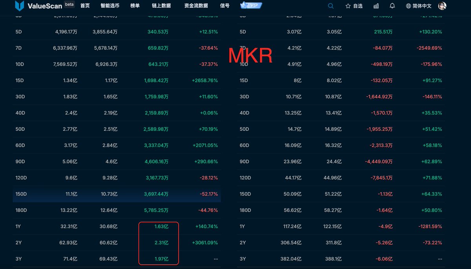Select the 306.54亿 cell
The height and width of the screenshot is (269, 471).
(x=290, y=243)
